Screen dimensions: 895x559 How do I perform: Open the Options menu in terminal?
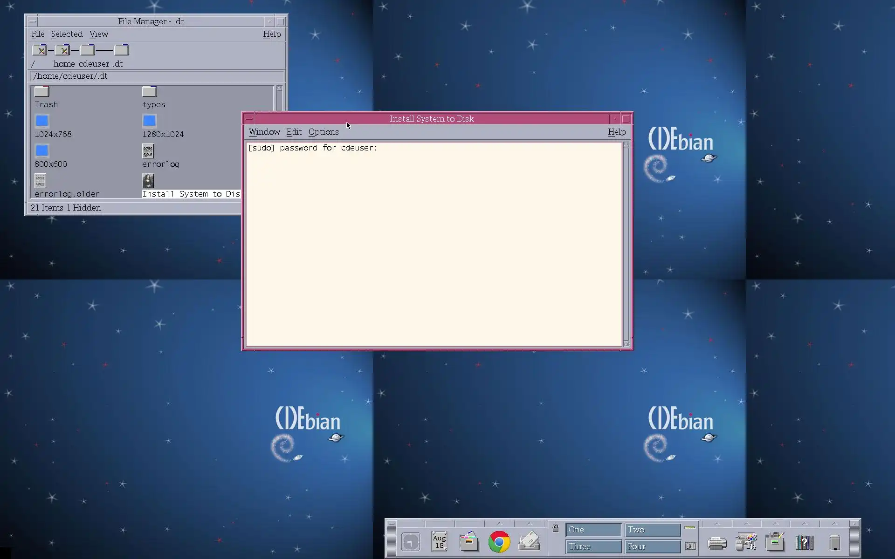point(323,132)
